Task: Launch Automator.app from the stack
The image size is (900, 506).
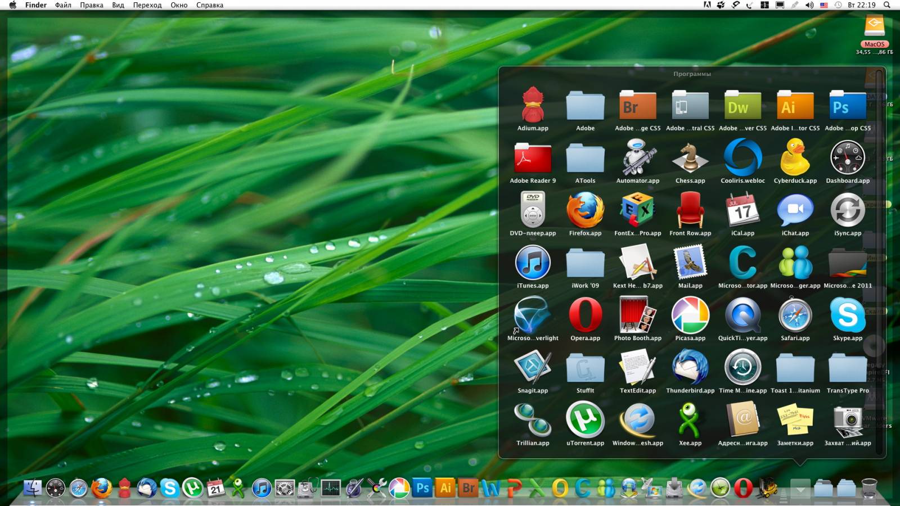Action: pyautogui.click(x=638, y=157)
